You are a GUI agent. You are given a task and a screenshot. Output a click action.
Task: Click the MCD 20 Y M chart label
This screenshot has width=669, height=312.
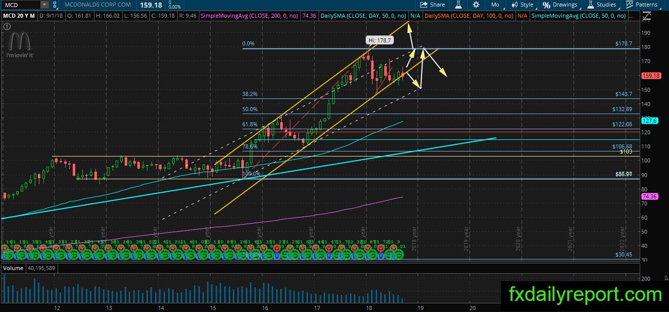click(19, 16)
